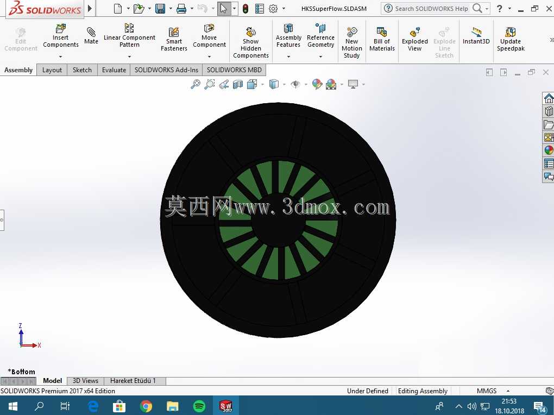The width and height of the screenshot is (554, 415).
Task: Click Show Hidden Components
Action: (251, 43)
